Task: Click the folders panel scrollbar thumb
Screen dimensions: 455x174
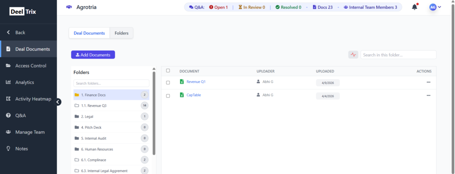Action: 154,113
